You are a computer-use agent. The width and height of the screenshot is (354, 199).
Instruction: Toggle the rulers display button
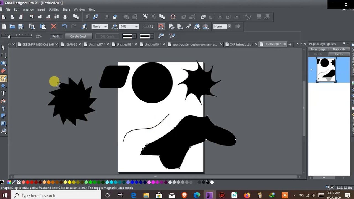(148, 27)
